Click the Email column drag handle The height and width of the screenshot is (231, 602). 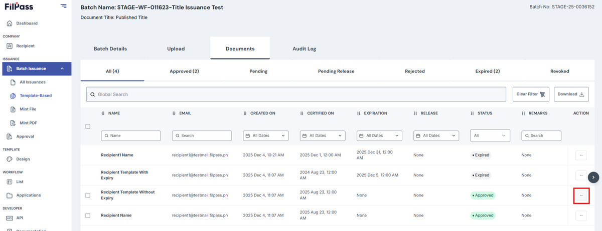[x=174, y=113]
